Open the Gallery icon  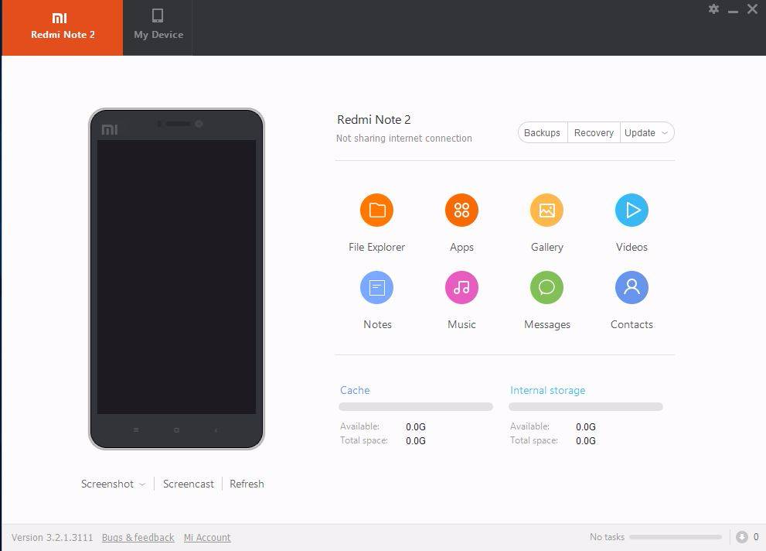[x=546, y=210]
